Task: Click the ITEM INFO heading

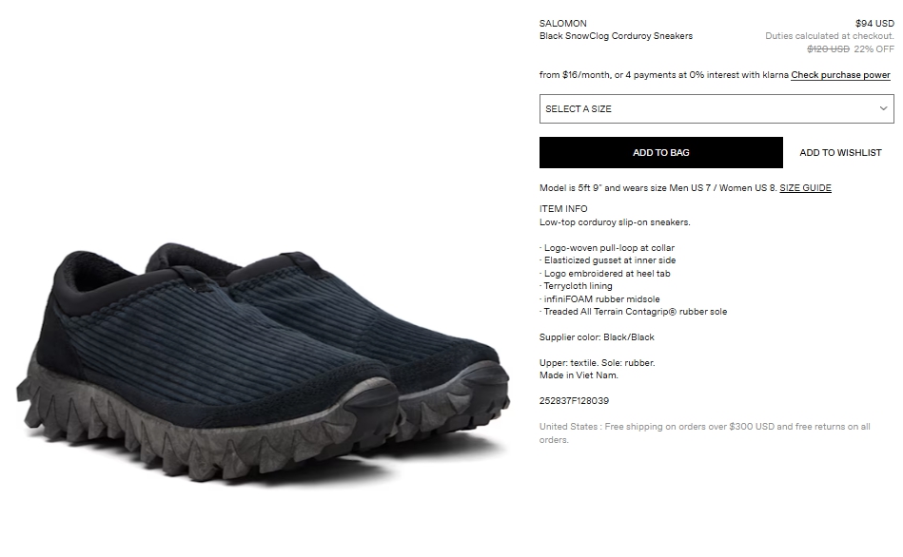Action: point(563,209)
